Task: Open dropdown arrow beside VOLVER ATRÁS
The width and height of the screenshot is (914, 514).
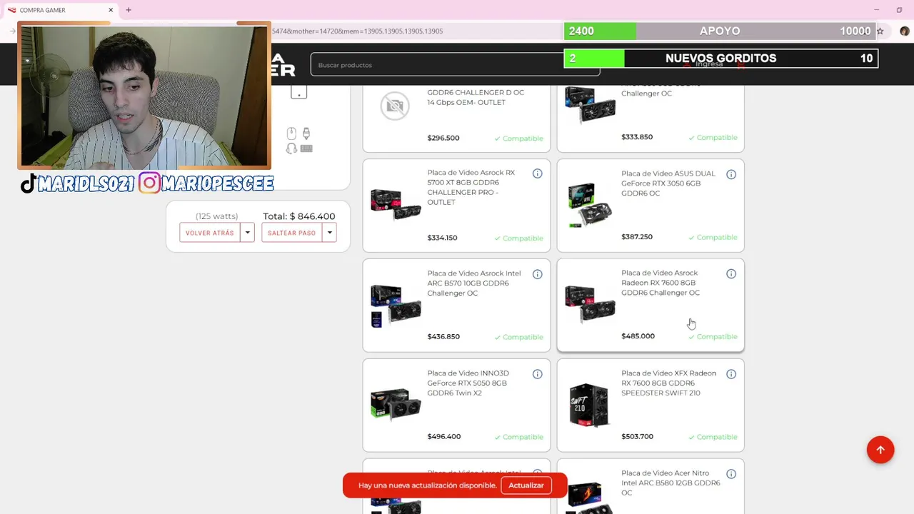Action: pos(247,233)
